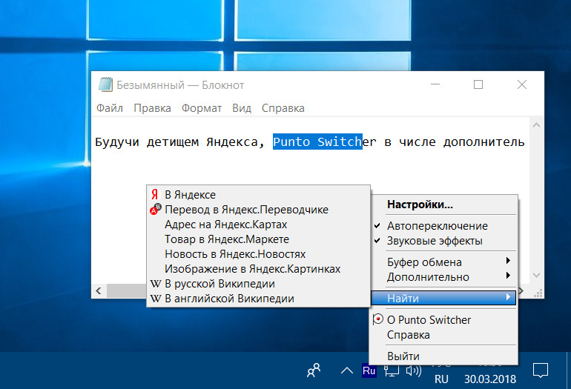Search selected text in Yandex
The height and width of the screenshot is (389, 571).
[258, 195]
